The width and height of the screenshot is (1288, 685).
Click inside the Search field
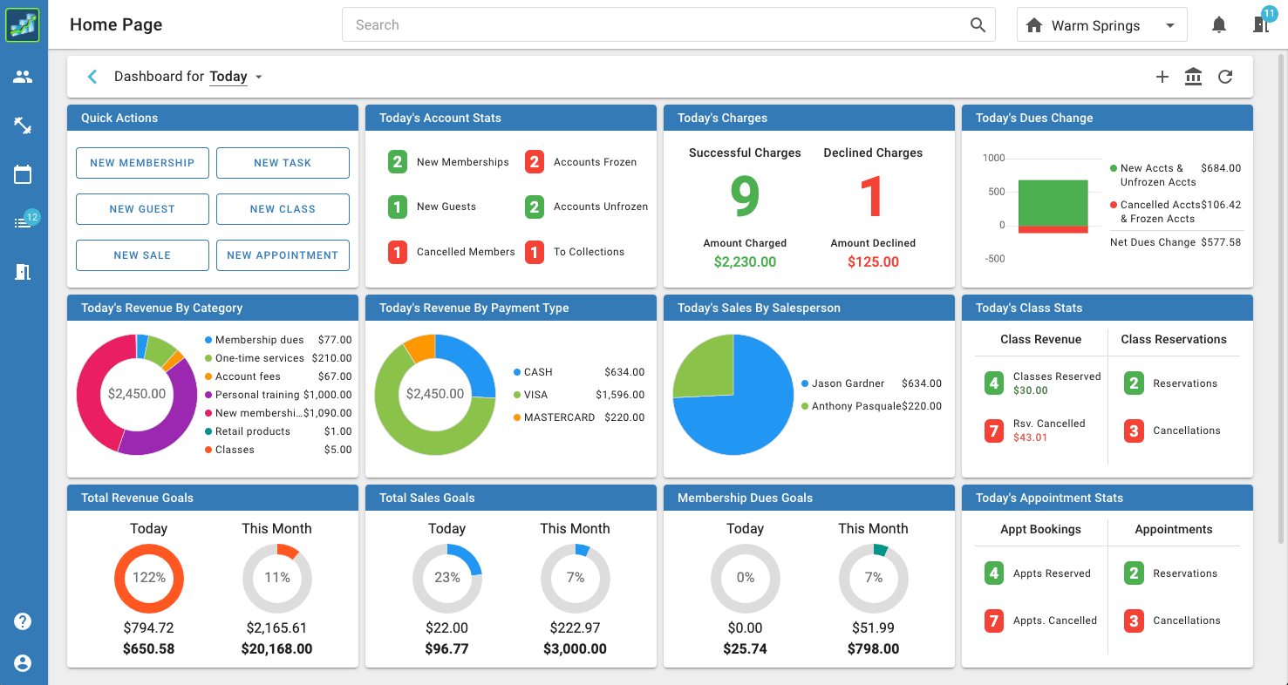pyautogui.click(x=658, y=25)
